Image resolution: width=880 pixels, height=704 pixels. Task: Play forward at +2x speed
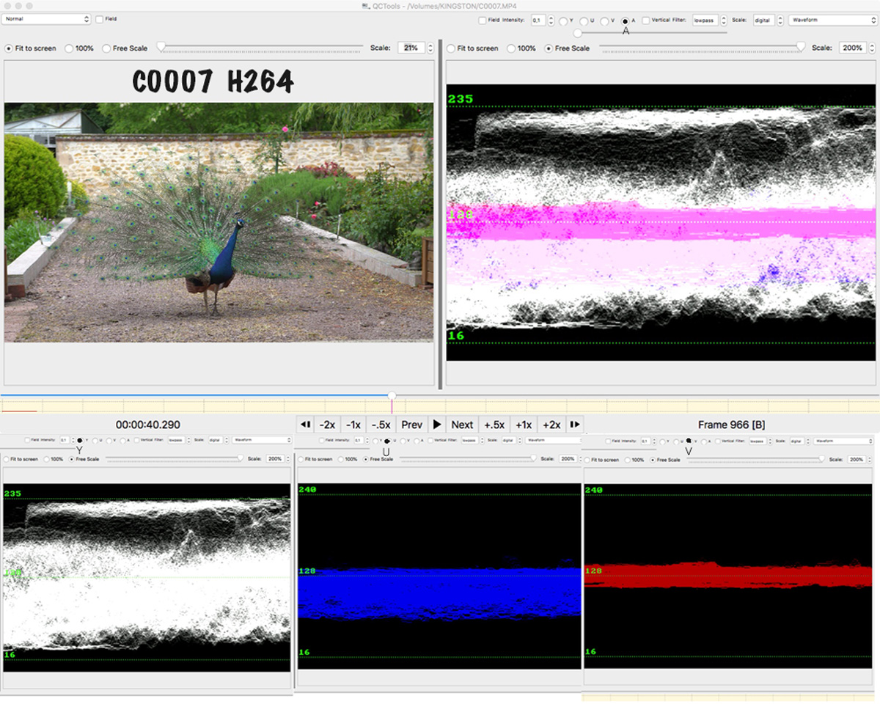[551, 424]
